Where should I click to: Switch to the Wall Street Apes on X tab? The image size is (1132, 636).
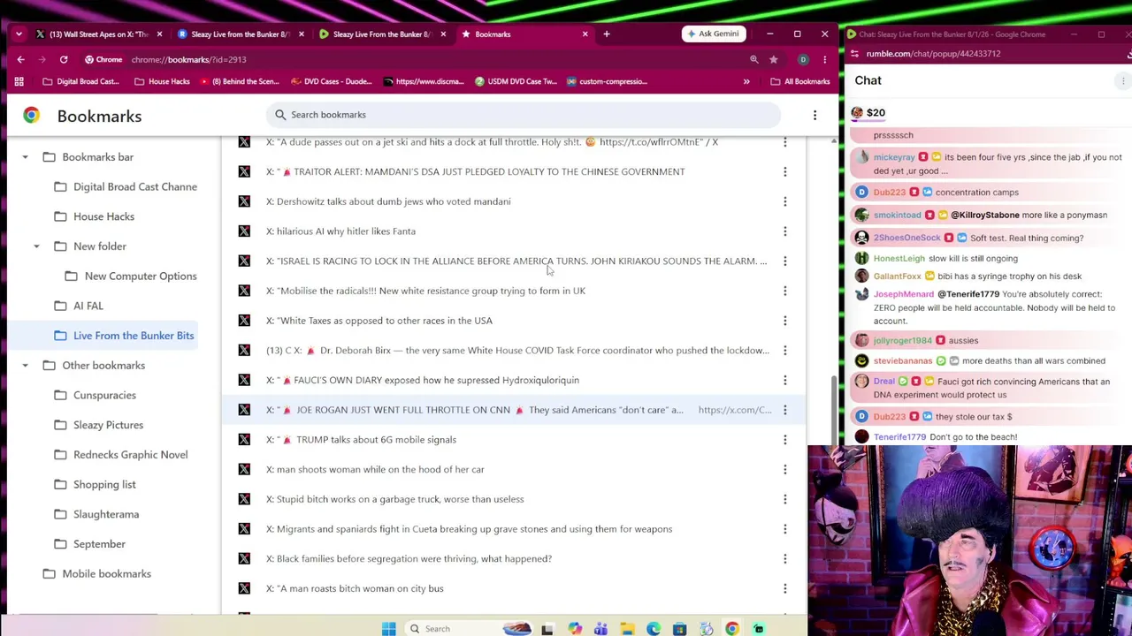98,34
